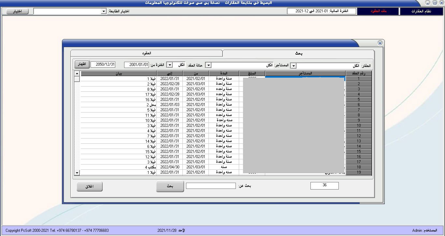Select contract row number 10
Screen dimensions: 445x236
[x=358, y=125]
